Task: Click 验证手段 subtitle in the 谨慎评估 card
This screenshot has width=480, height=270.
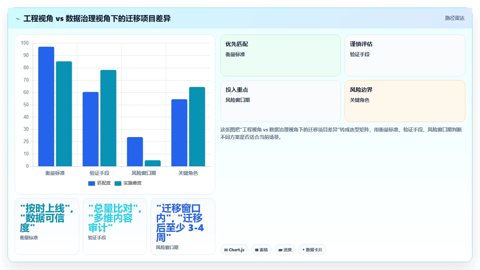Action: [x=360, y=54]
